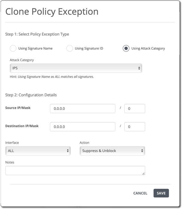Click the 'Clone Policy Exception' title

[x=52, y=12]
